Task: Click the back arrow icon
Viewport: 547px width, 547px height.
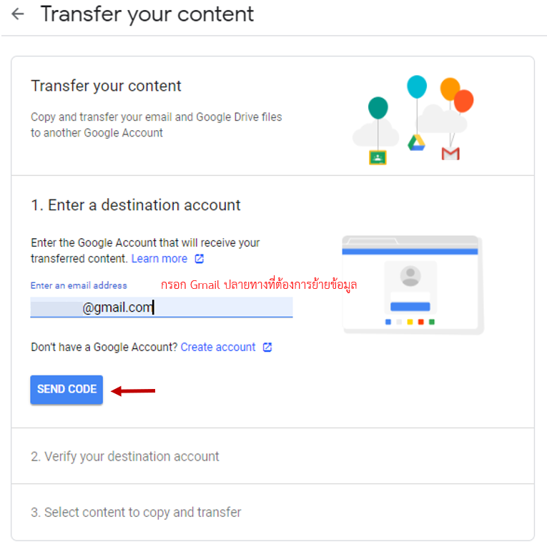Action: pyautogui.click(x=18, y=14)
